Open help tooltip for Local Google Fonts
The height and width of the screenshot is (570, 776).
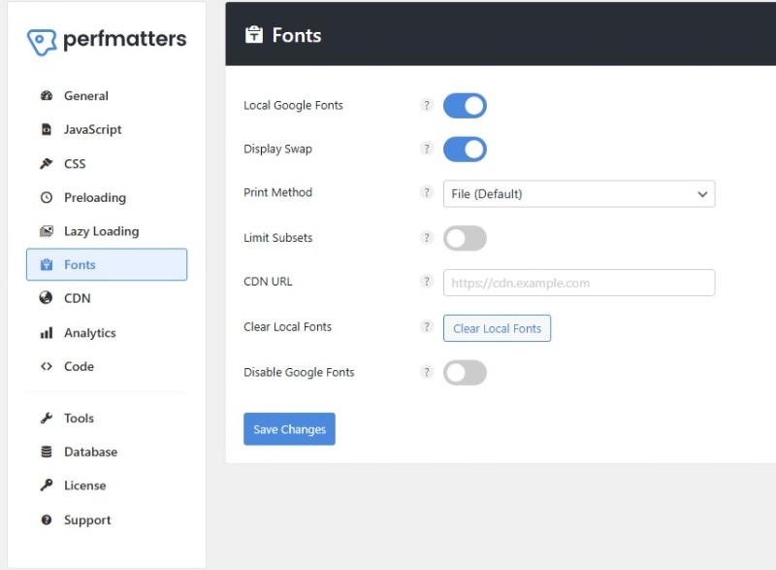coord(426,105)
